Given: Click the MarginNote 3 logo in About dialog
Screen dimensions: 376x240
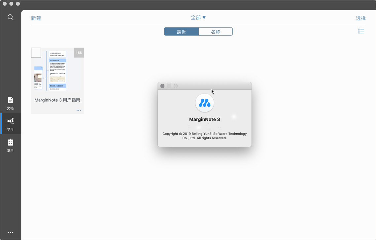Looking at the screenshot, I should point(205,103).
